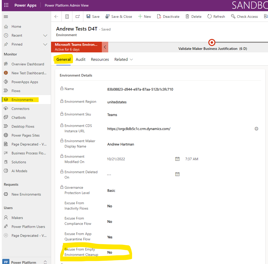
Task: Click the globe icon beside the CDS Instance URL
Action: coord(256,129)
